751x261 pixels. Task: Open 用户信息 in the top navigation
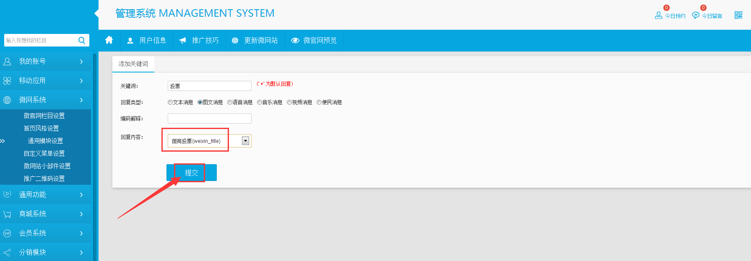[x=147, y=41]
